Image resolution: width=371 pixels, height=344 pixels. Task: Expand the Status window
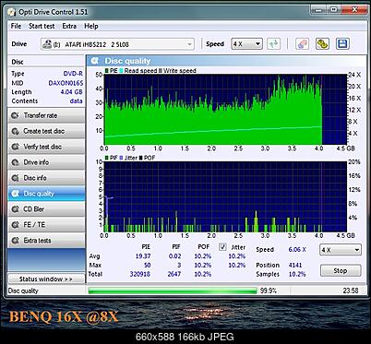[46, 279]
